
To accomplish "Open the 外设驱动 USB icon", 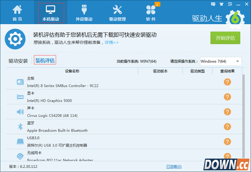I will [x=84, y=13].
